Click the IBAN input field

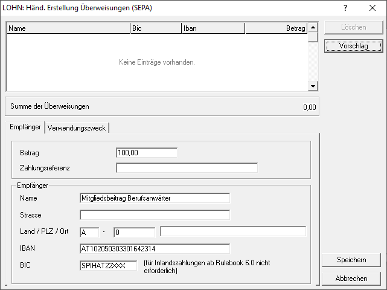coord(155,249)
